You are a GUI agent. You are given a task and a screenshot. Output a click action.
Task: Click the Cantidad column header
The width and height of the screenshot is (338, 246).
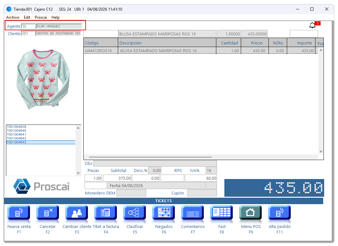click(229, 43)
